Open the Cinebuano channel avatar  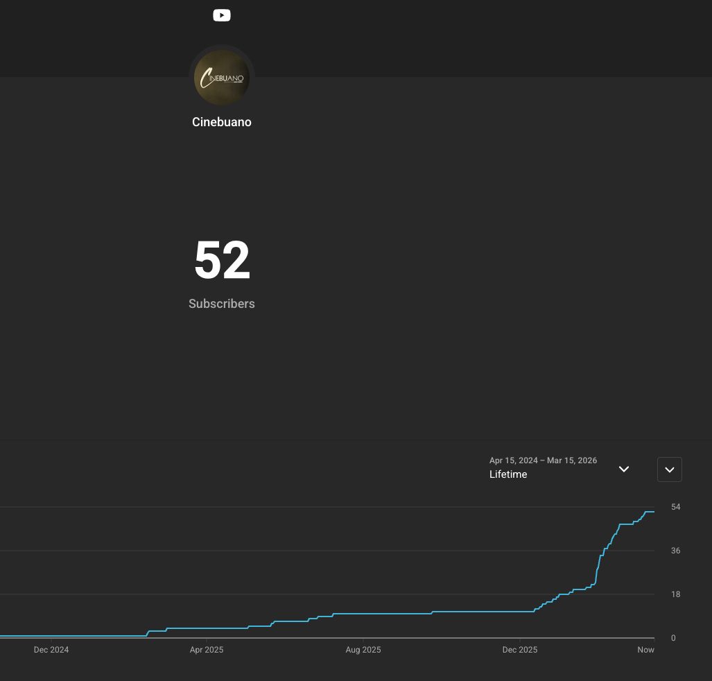click(222, 78)
